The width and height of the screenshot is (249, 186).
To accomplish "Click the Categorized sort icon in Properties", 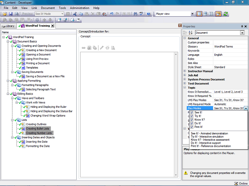I will [x=185, y=33].
